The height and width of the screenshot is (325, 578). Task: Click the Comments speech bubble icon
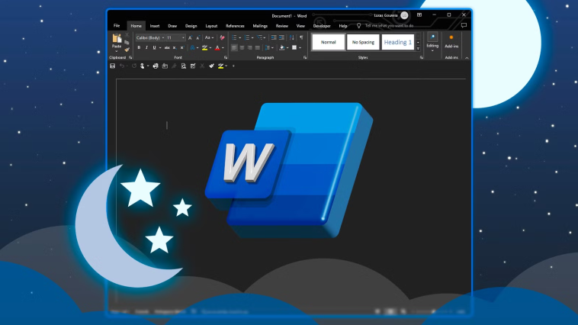tap(463, 25)
